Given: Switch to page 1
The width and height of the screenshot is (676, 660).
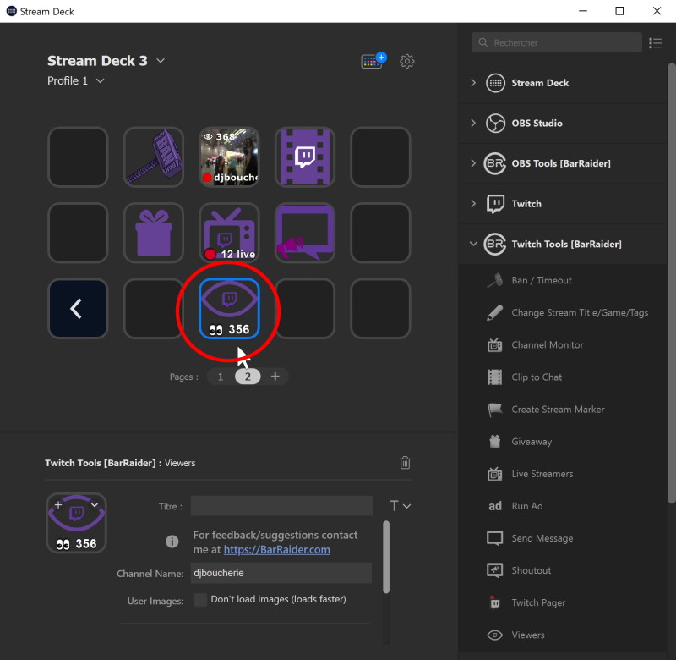Looking at the screenshot, I should (x=221, y=377).
